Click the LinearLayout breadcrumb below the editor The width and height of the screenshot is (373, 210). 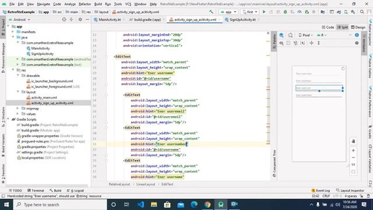click(x=146, y=184)
